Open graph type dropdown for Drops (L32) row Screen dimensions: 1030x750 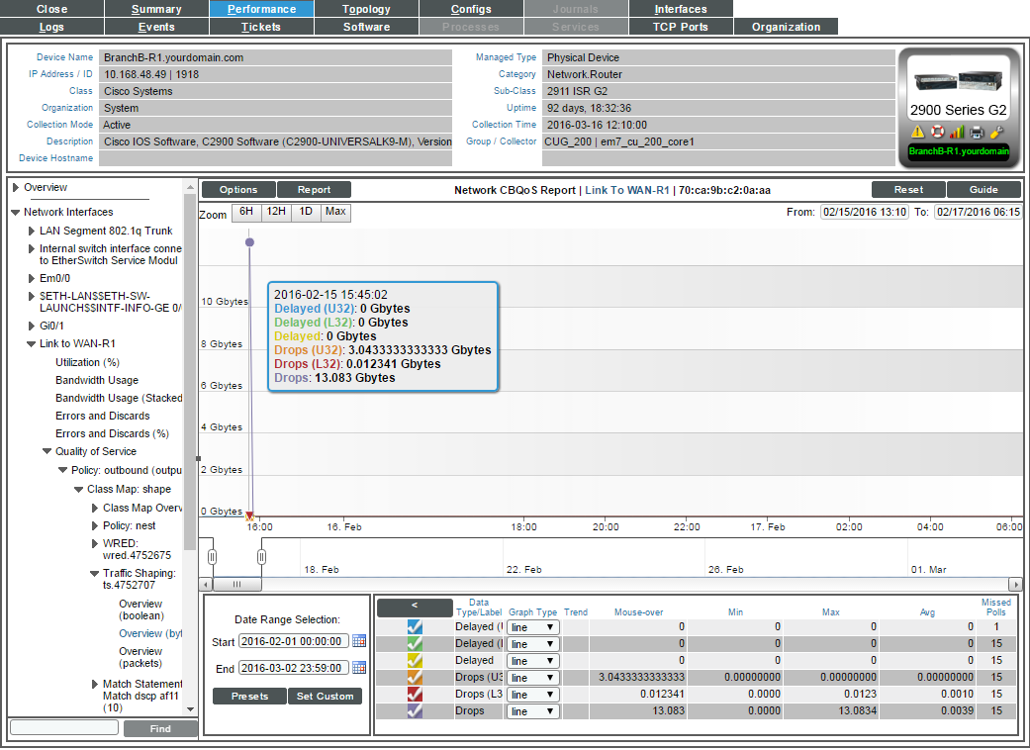(x=532, y=695)
